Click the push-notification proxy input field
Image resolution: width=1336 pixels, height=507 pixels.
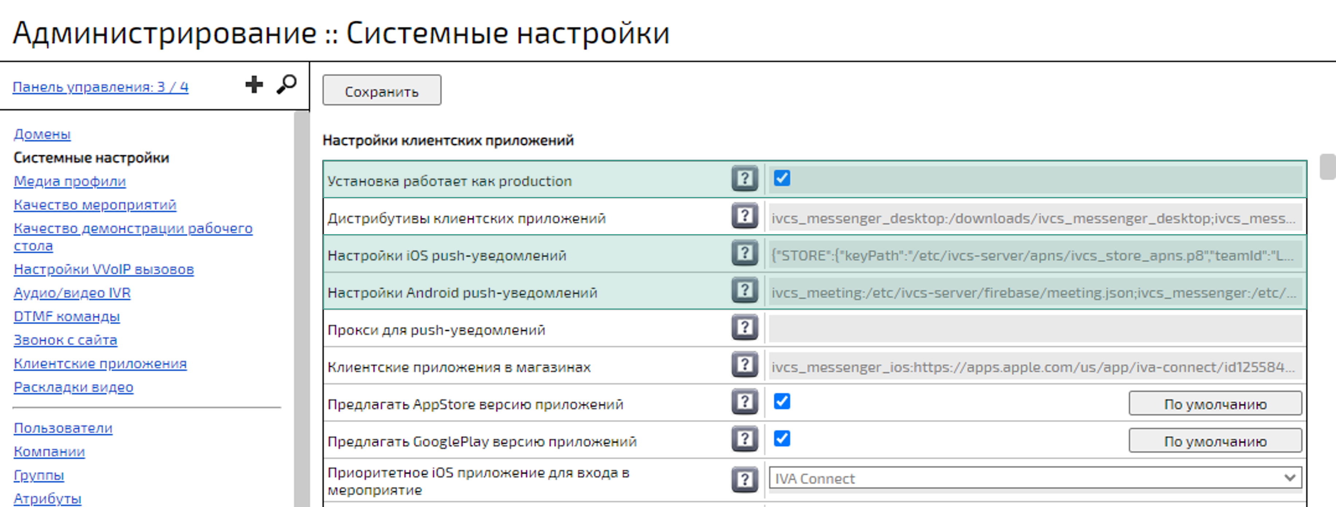pyautogui.click(x=1032, y=328)
